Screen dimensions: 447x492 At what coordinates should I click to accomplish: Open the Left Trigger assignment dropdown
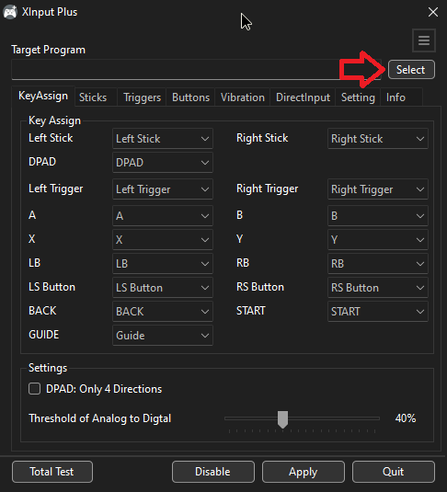tap(163, 189)
